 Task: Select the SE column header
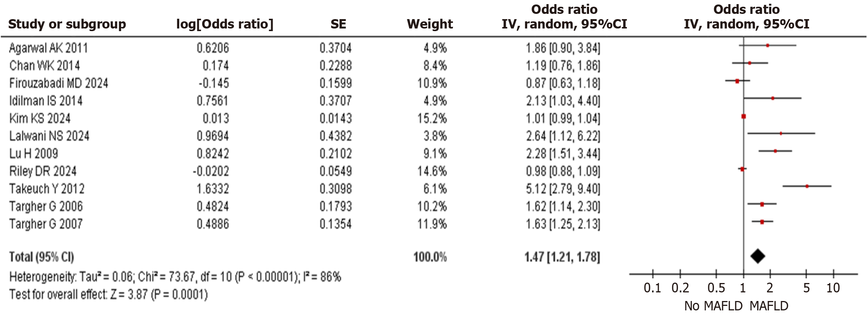[x=338, y=24]
